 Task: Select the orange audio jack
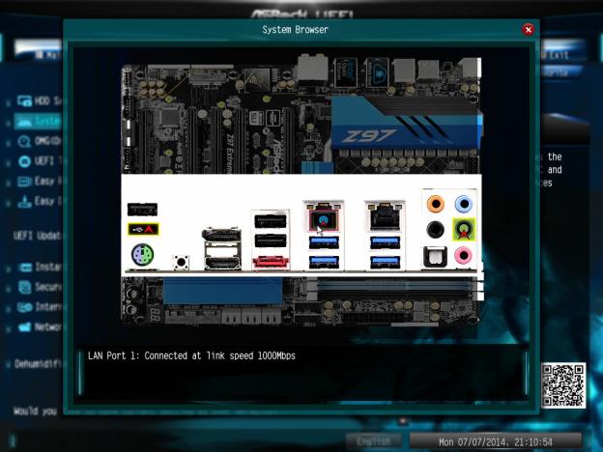[435, 204]
